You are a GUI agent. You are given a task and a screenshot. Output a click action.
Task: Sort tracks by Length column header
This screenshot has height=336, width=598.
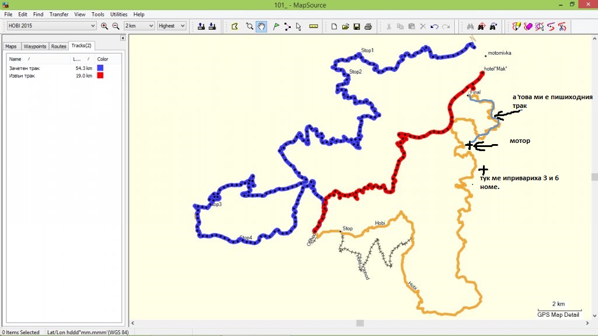click(82, 59)
